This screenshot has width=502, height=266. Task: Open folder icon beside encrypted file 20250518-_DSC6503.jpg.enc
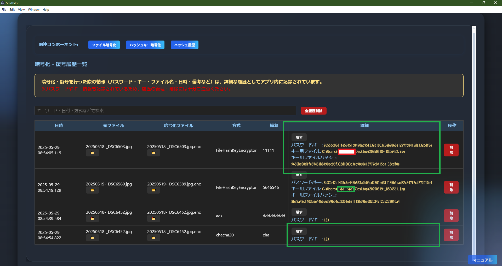[154, 153]
